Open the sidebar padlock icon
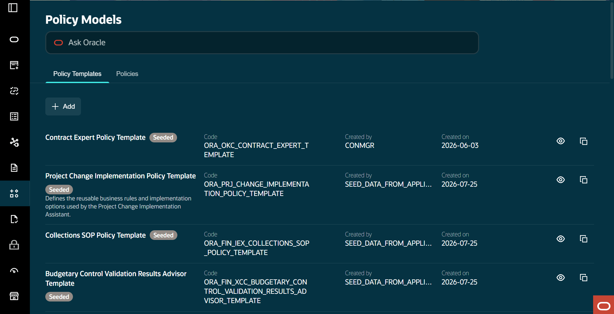 [14, 245]
